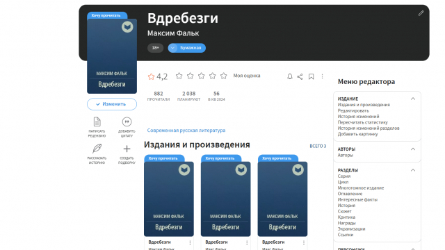
Task: Click the pencil edit icon in header
Action: point(421,13)
